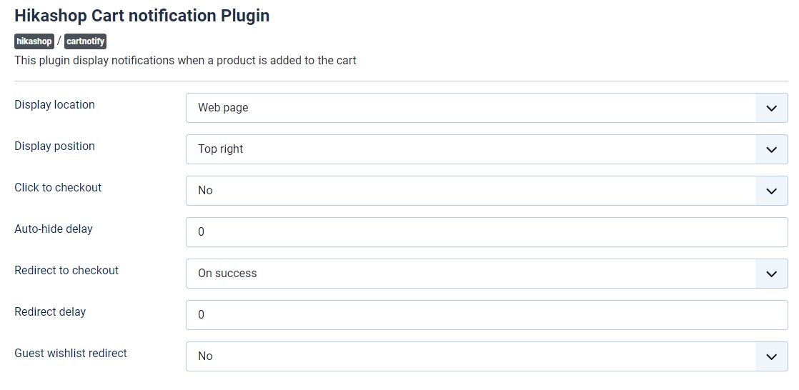Click the Display position chevron arrow
This screenshot has width=799, height=390.
(x=771, y=149)
